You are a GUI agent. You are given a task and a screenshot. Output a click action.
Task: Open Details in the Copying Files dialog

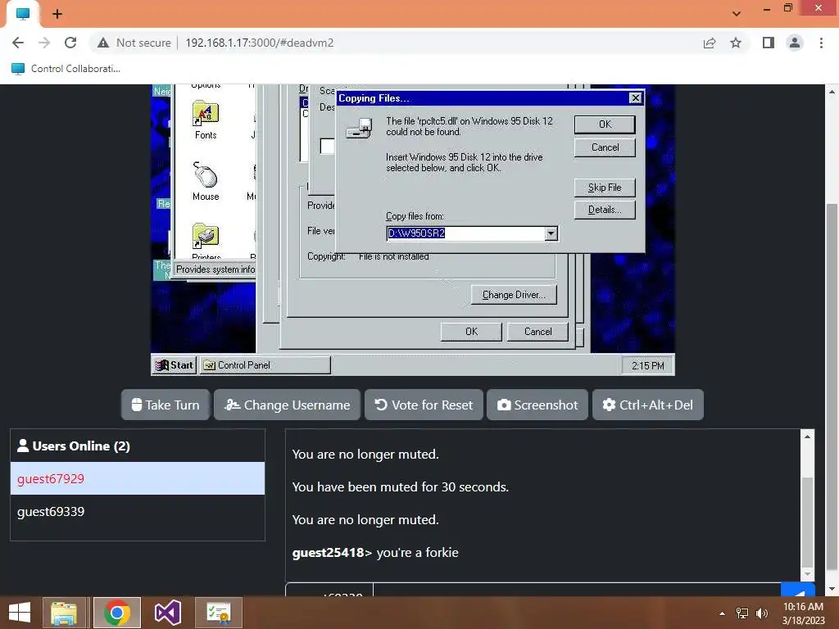click(x=605, y=210)
